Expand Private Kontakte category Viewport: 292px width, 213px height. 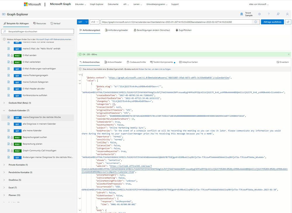(x=4, y=165)
